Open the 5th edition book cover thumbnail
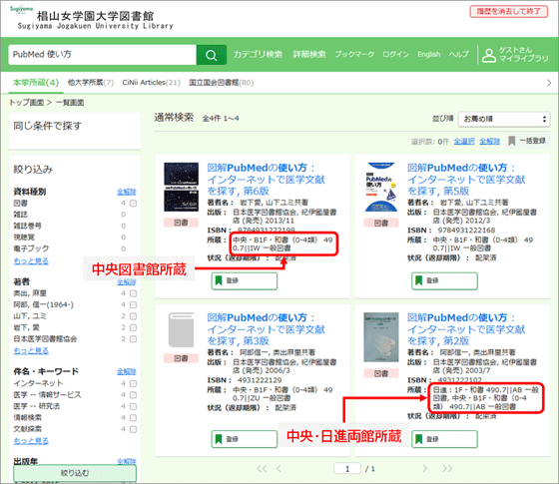The height and width of the screenshot is (484, 559). pos(381,188)
